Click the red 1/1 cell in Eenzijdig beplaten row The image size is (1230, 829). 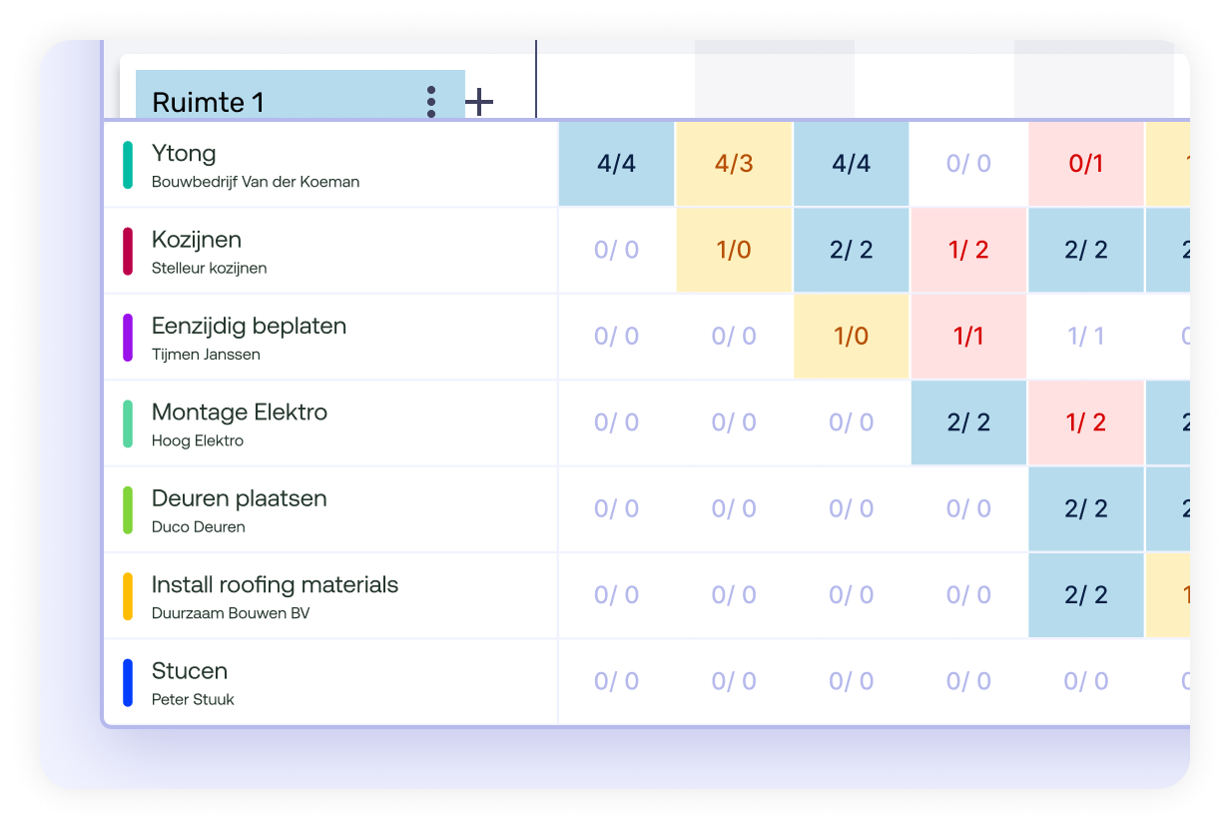tap(968, 337)
